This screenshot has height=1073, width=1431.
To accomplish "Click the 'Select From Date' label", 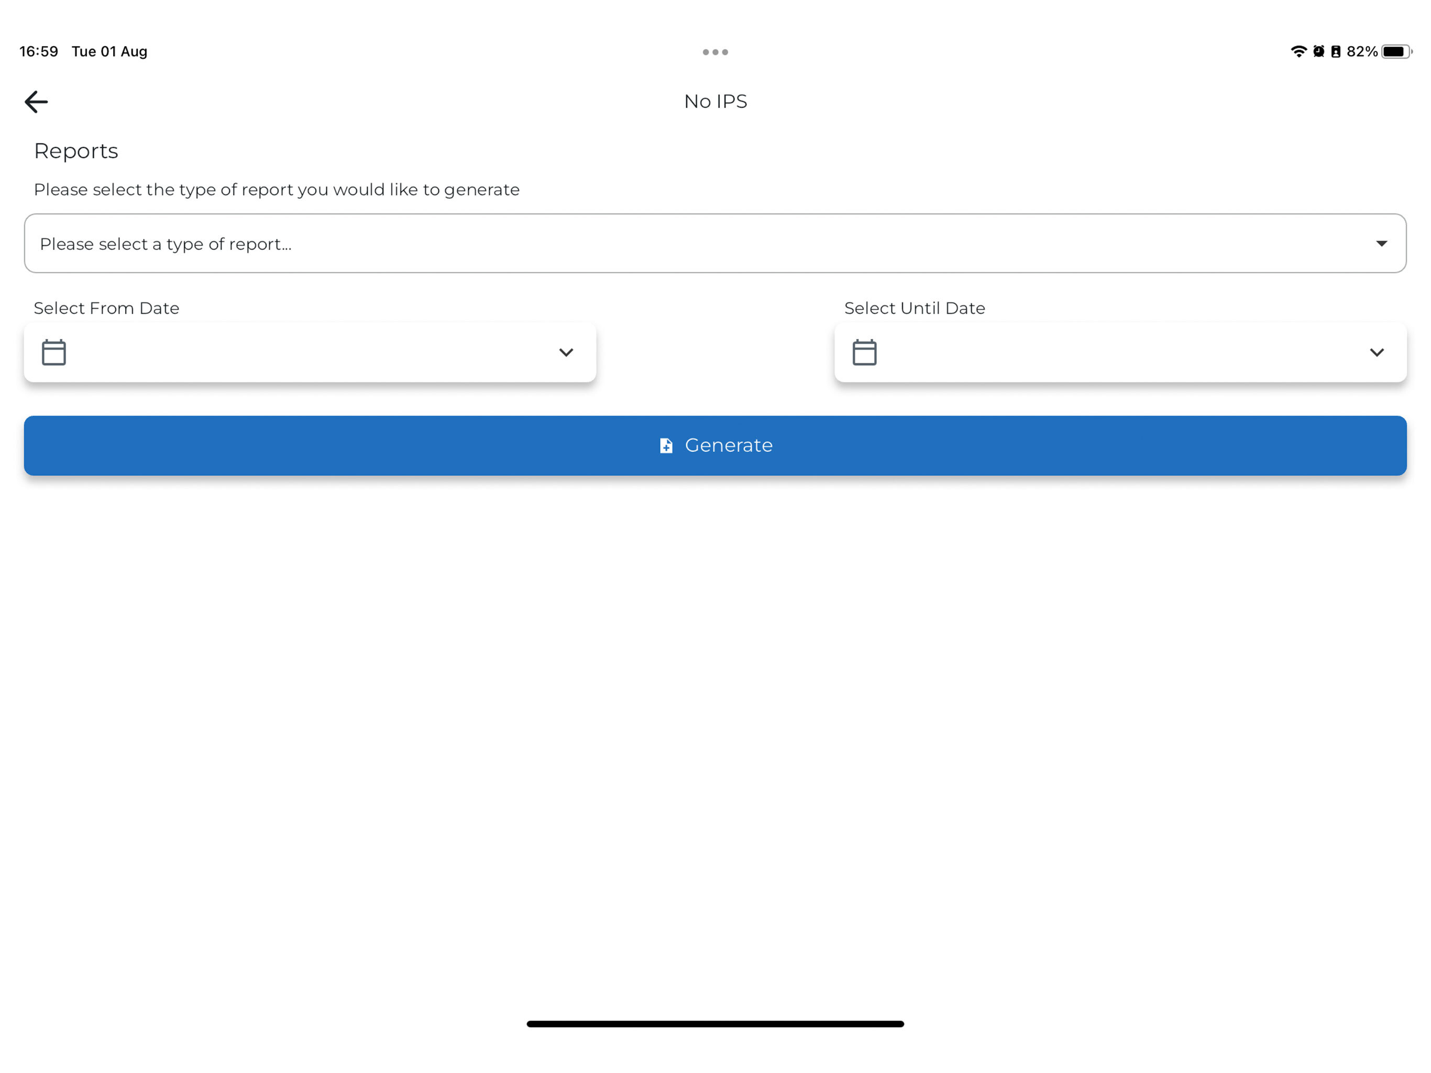I will (x=106, y=308).
